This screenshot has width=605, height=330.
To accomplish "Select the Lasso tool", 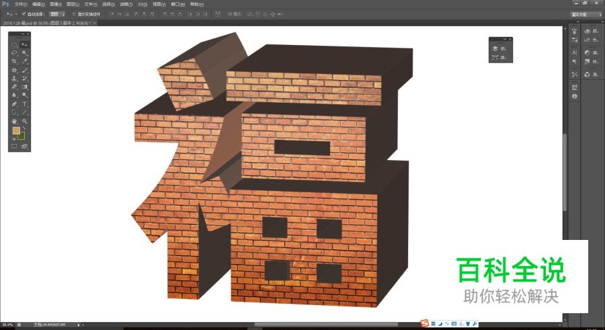I will [14, 52].
